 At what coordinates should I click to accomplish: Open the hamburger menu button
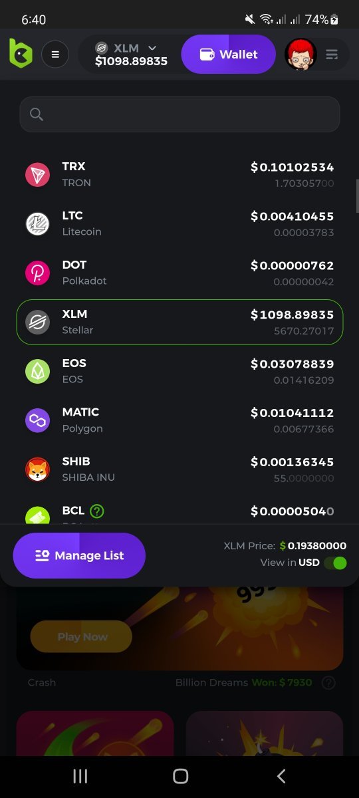click(x=55, y=55)
